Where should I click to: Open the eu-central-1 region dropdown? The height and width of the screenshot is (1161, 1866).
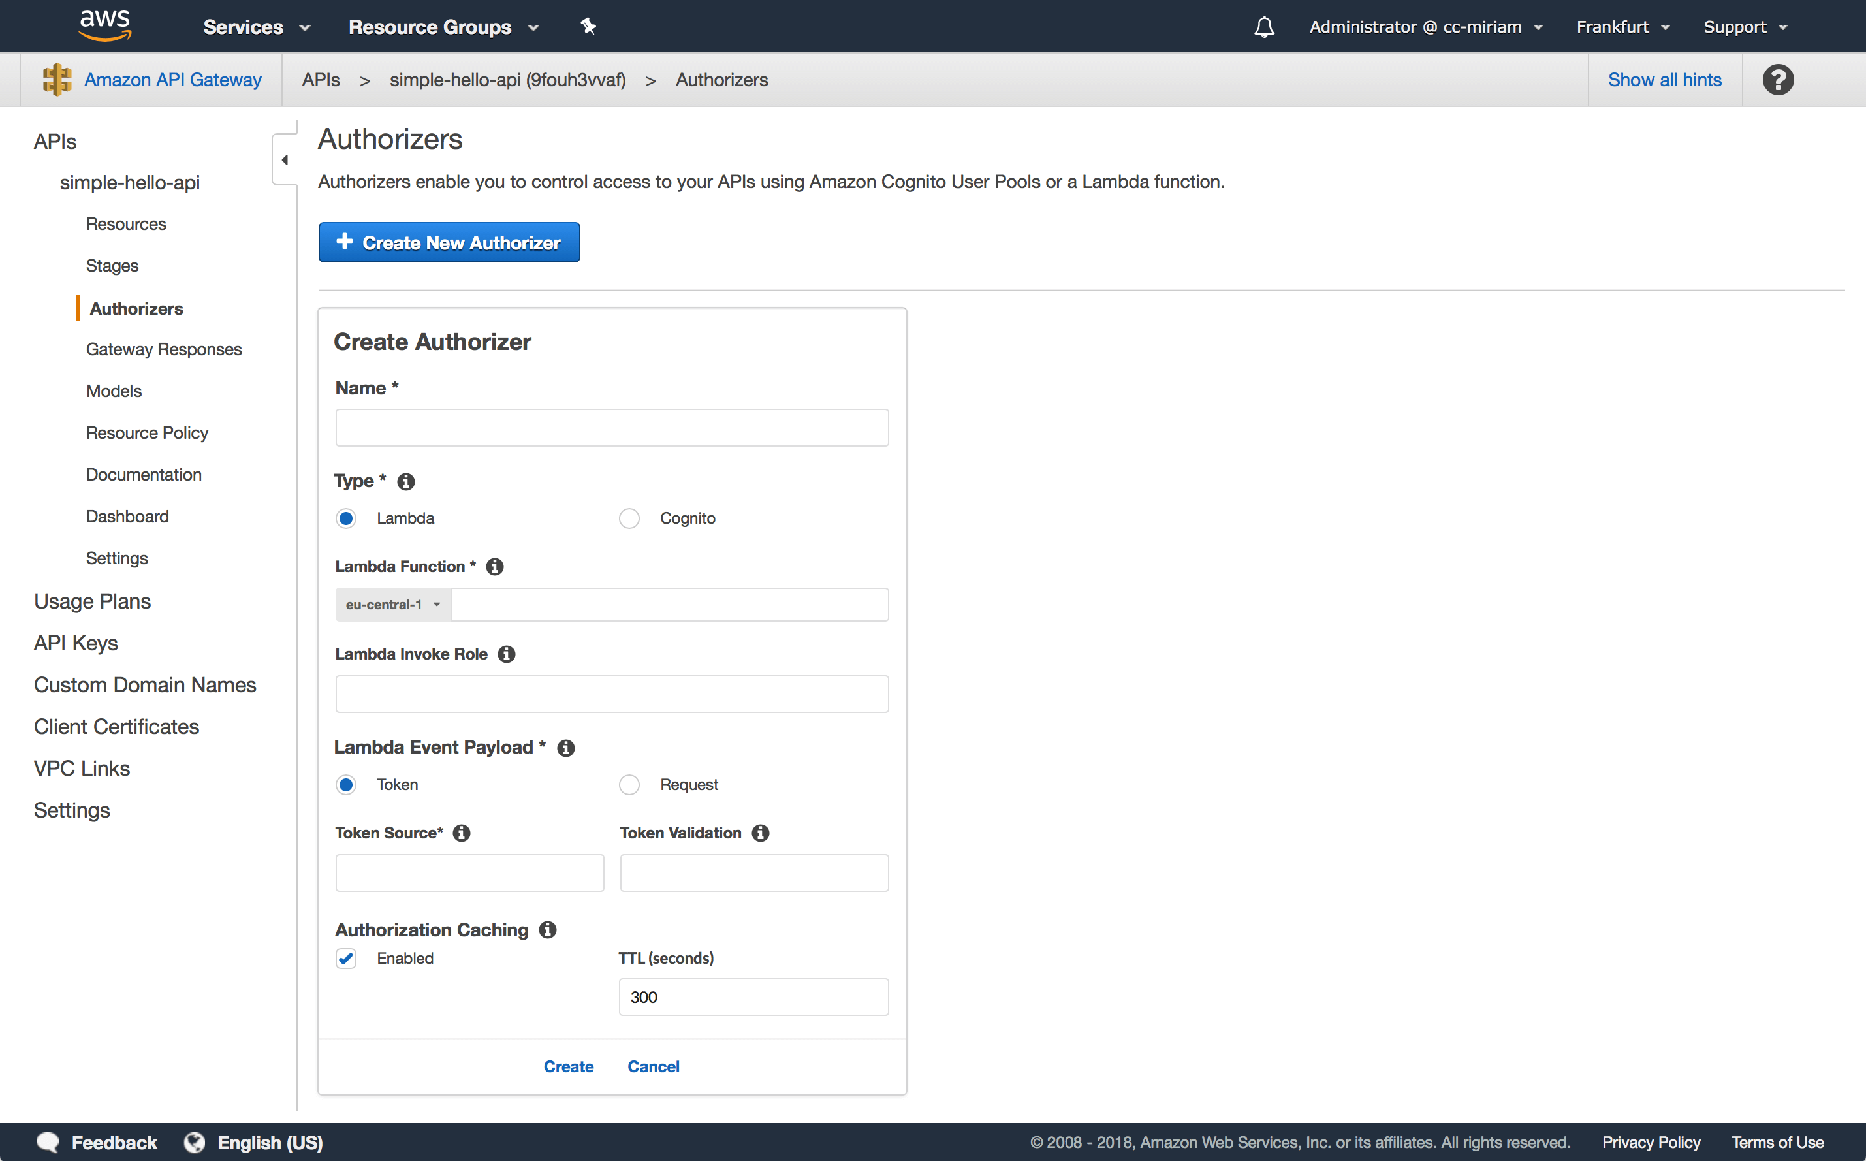point(393,604)
